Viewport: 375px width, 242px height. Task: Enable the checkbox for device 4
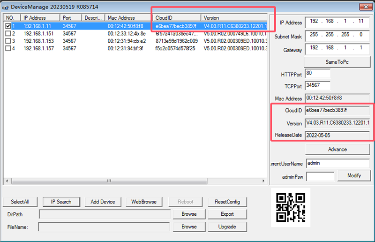coord(8,48)
